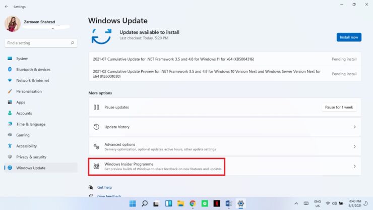Click the search magnifier icon in Find a setting

(x=72, y=43)
